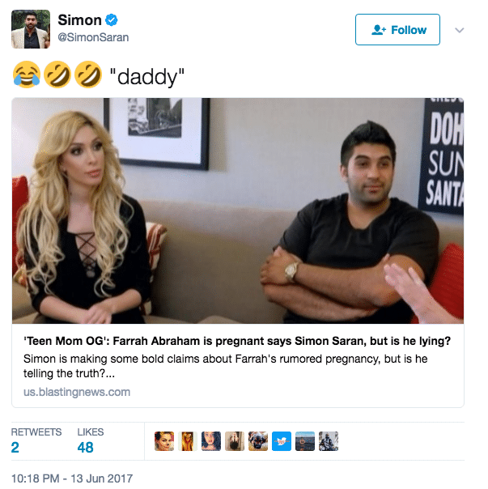Viewport: 488px width, 489px height.
Task: Open the dog photo liker avatar
Action: (x=258, y=441)
